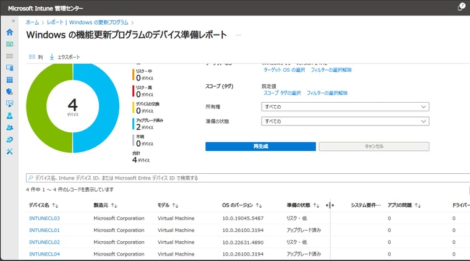Viewport: 470px width, 261px height.
Task: Sort by 製造元 column arrows
Action: 114,205
